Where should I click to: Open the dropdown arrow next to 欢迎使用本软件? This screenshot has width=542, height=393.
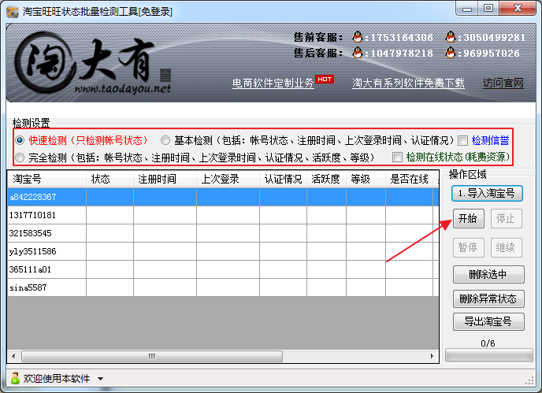click(100, 379)
